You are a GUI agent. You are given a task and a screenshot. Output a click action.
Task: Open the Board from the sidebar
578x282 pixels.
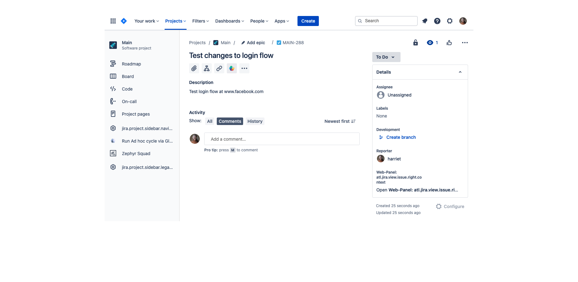coord(128,76)
